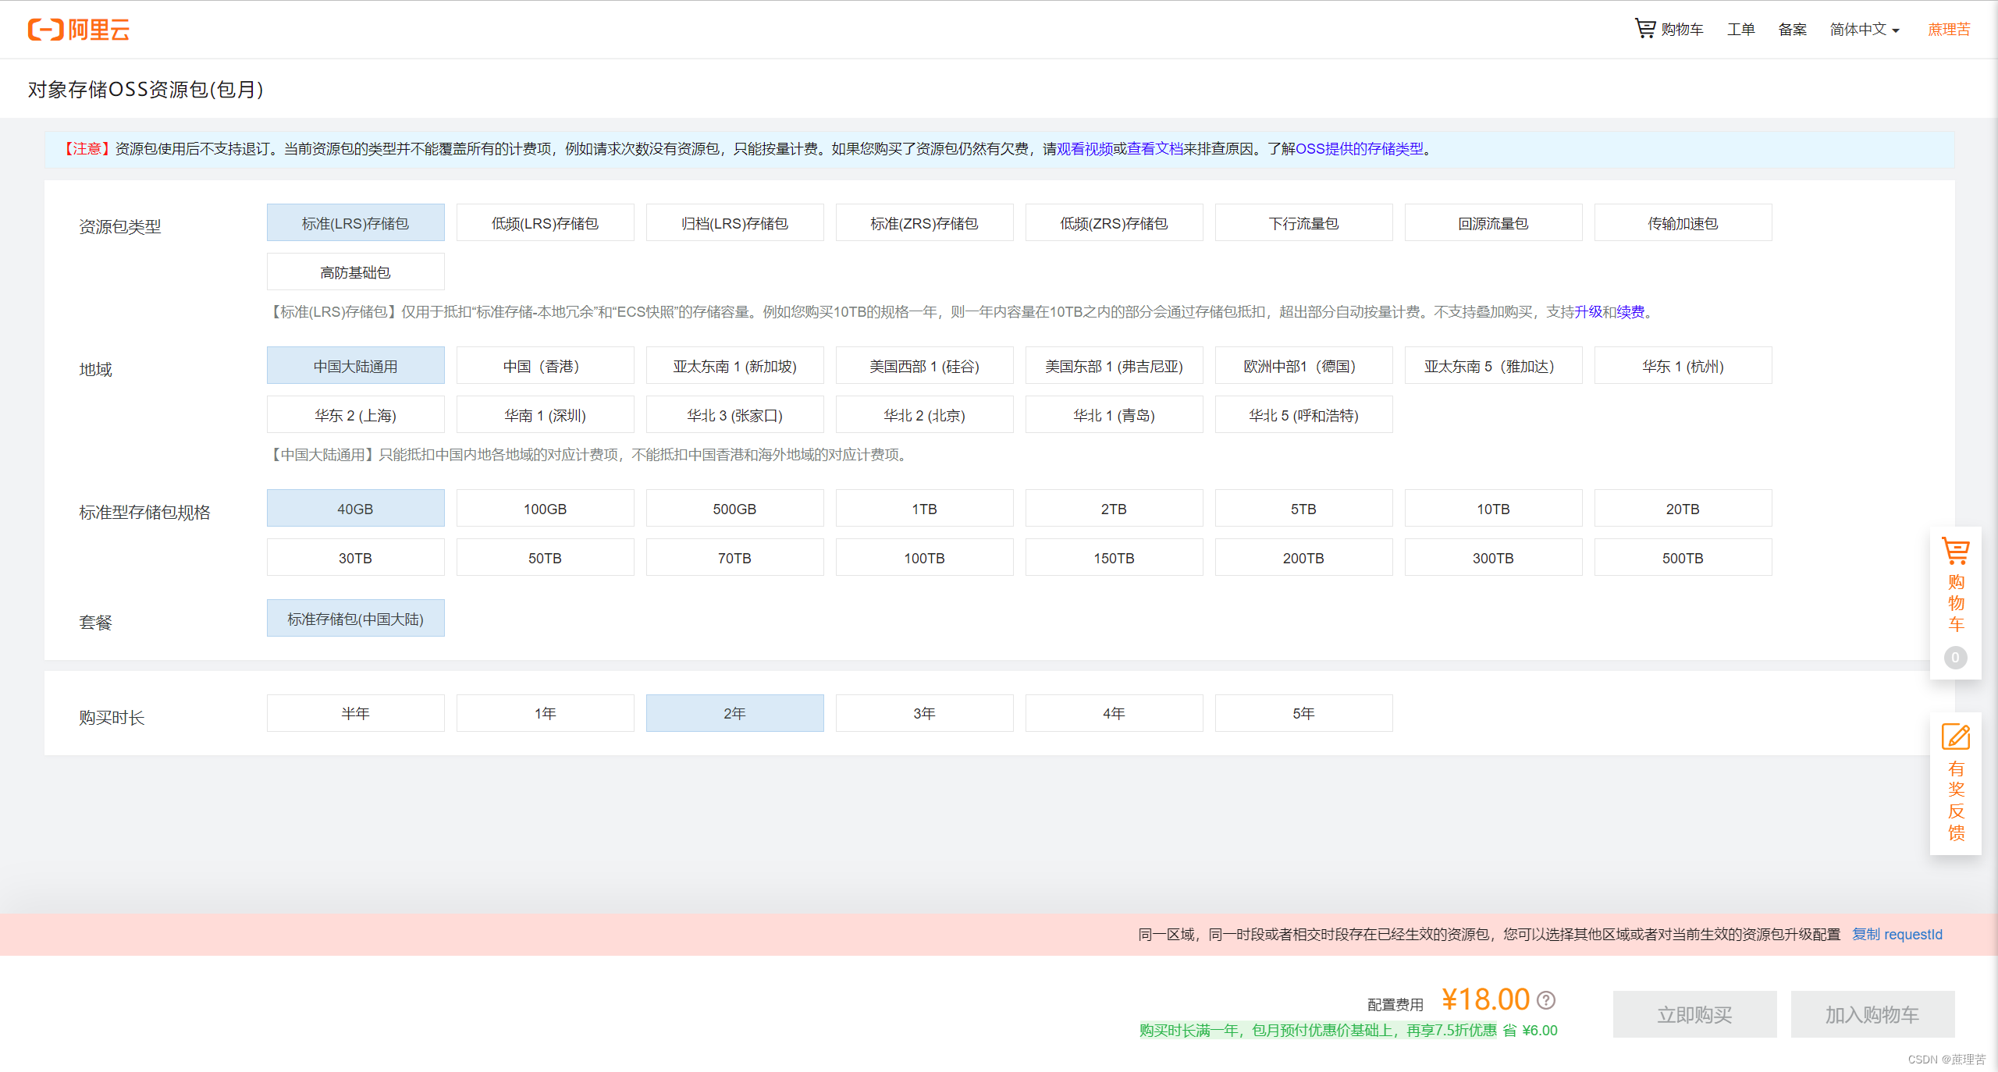Select region 华东 2 (上海)

(x=356, y=415)
